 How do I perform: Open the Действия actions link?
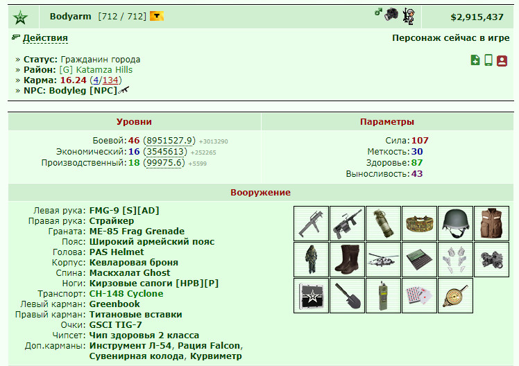(45, 38)
